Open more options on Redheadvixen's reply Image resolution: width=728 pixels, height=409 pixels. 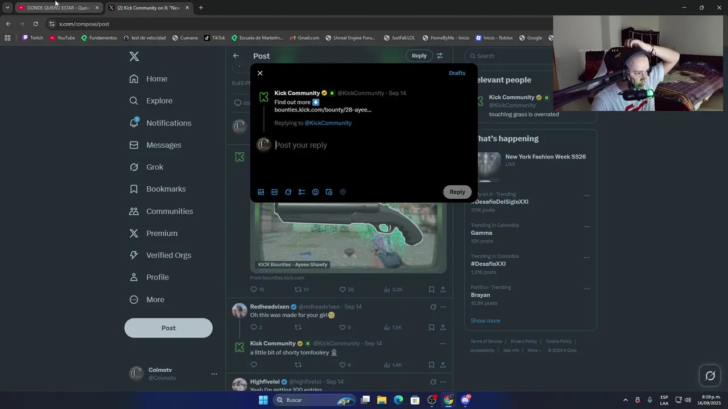[x=442, y=307]
